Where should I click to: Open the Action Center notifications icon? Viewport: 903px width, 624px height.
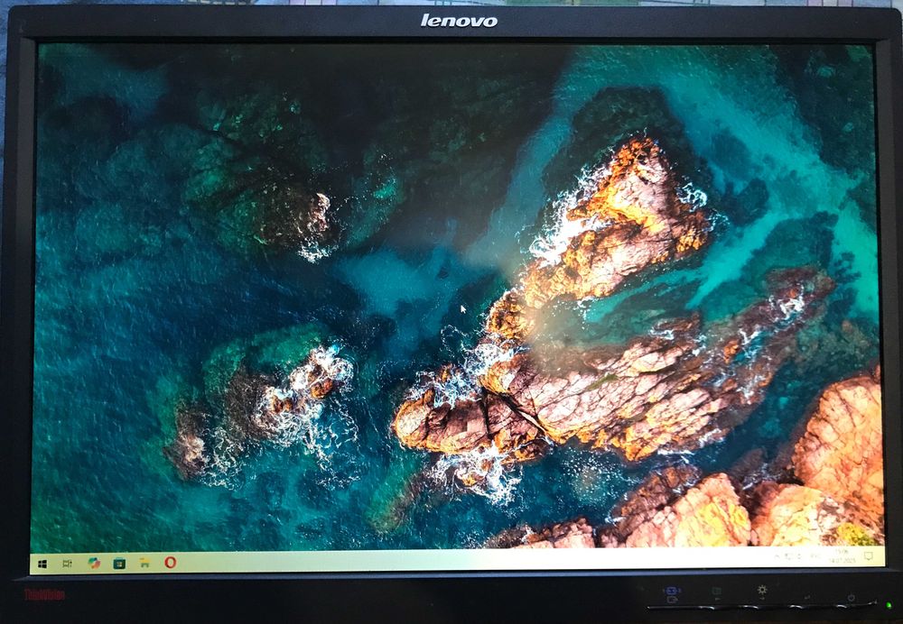pyautogui.click(x=868, y=555)
